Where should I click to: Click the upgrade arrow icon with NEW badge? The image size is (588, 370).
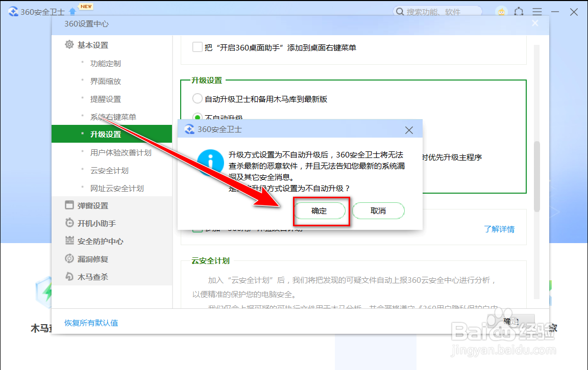tap(72, 12)
